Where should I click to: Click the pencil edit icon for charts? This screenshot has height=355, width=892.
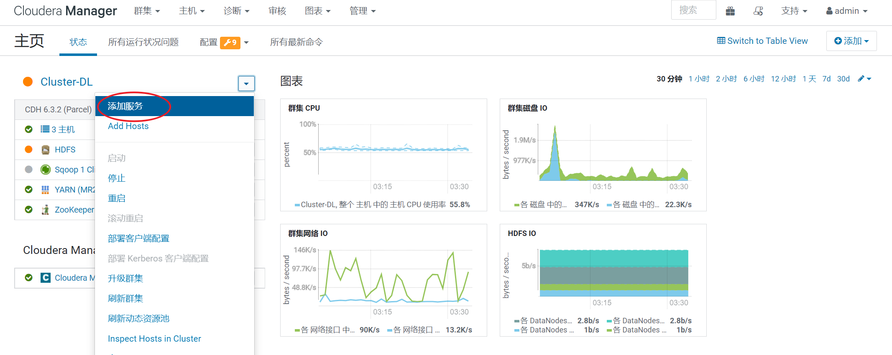861,79
